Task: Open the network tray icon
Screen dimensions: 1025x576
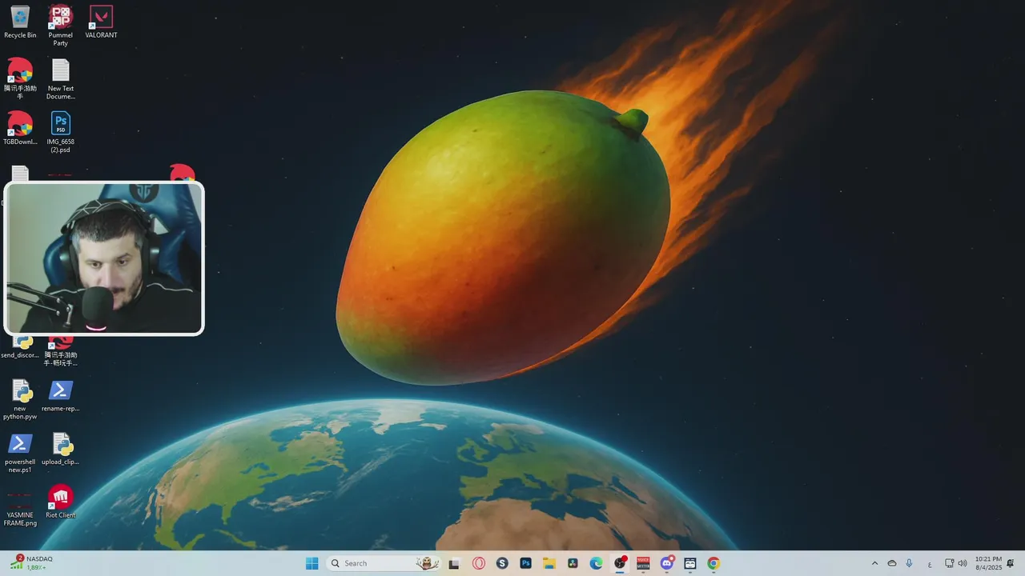Action: point(949,563)
